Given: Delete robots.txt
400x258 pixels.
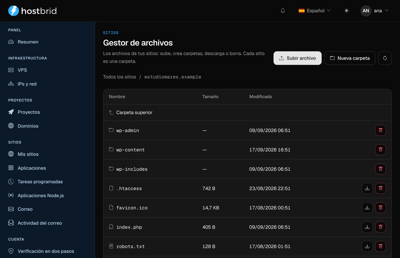Looking at the screenshot, I should click(380, 246).
